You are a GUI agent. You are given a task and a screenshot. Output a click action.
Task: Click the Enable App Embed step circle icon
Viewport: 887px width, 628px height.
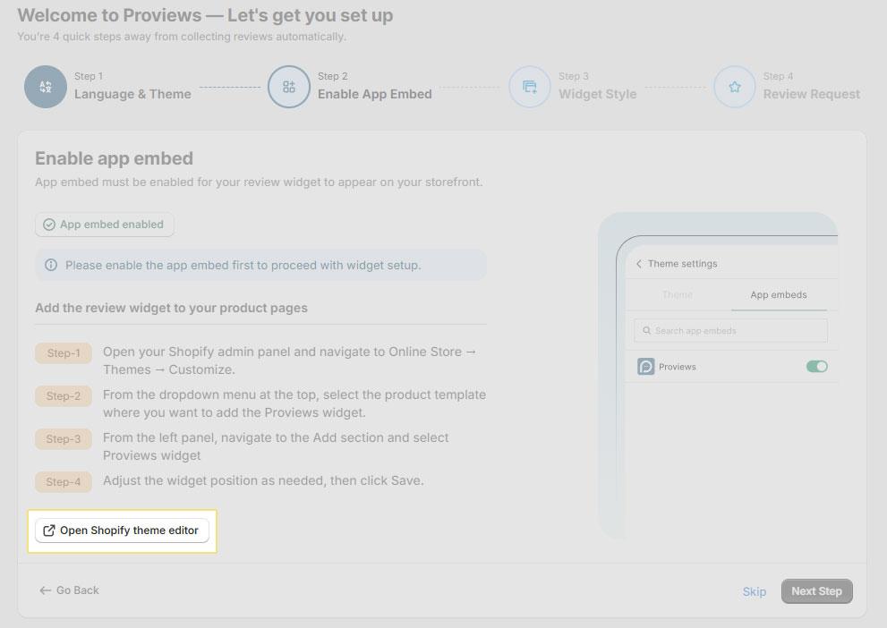[x=289, y=87]
